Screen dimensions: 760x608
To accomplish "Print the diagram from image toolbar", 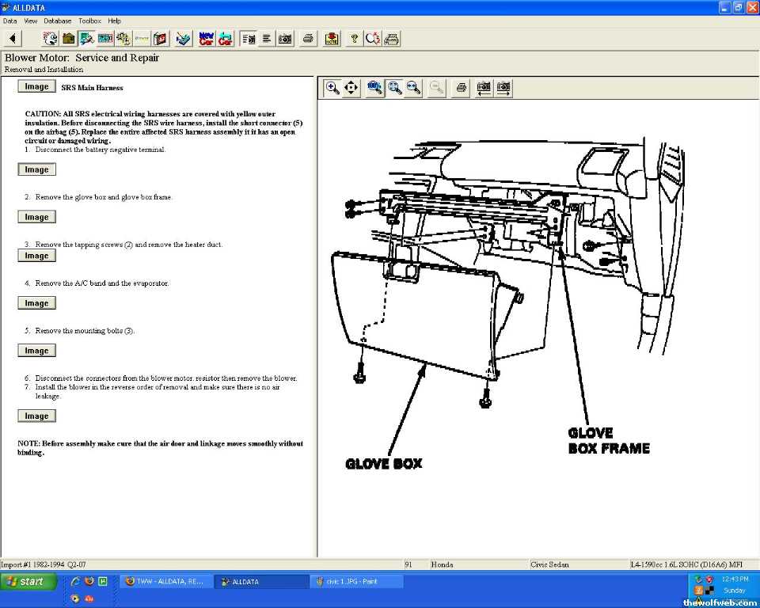I will 461,88.
